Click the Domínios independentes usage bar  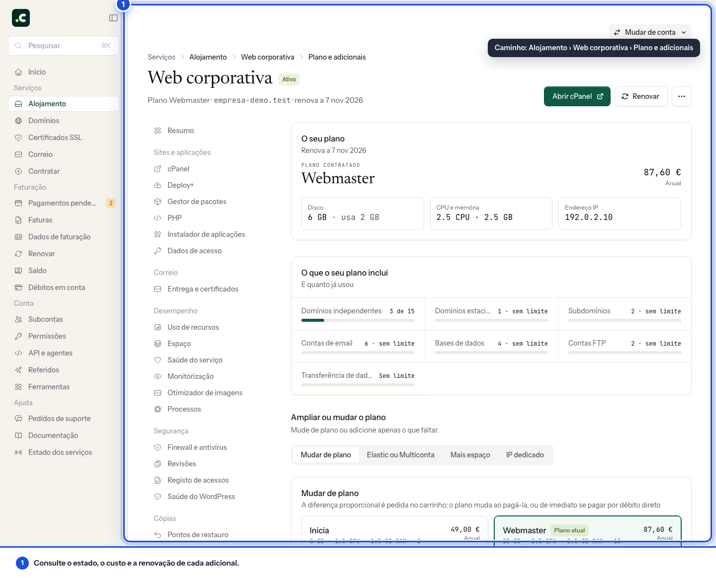coord(358,320)
